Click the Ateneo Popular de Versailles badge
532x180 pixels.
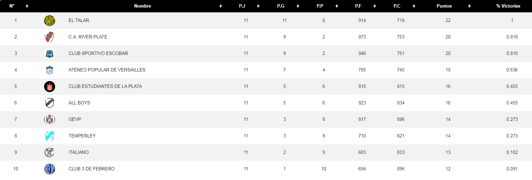coord(50,70)
